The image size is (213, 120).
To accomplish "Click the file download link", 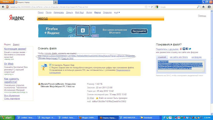I will 87,57.
